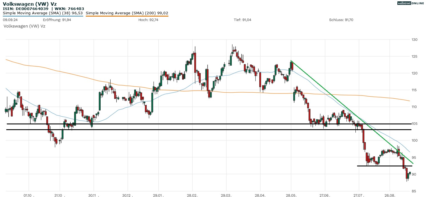This screenshot has height=197, width=426.
Task: Click the SMA (38) 96,53 legend label
Action: tap(43, 13)
